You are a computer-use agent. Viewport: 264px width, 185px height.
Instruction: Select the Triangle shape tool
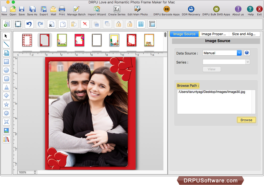(x=6, y=87)
